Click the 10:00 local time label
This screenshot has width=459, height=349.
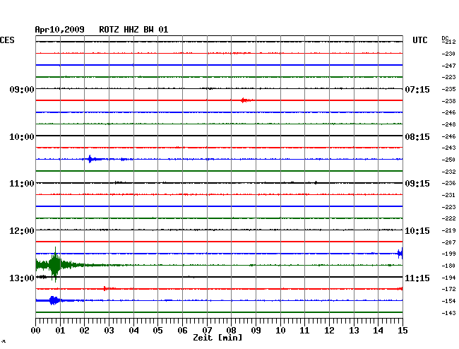(22, 137)
